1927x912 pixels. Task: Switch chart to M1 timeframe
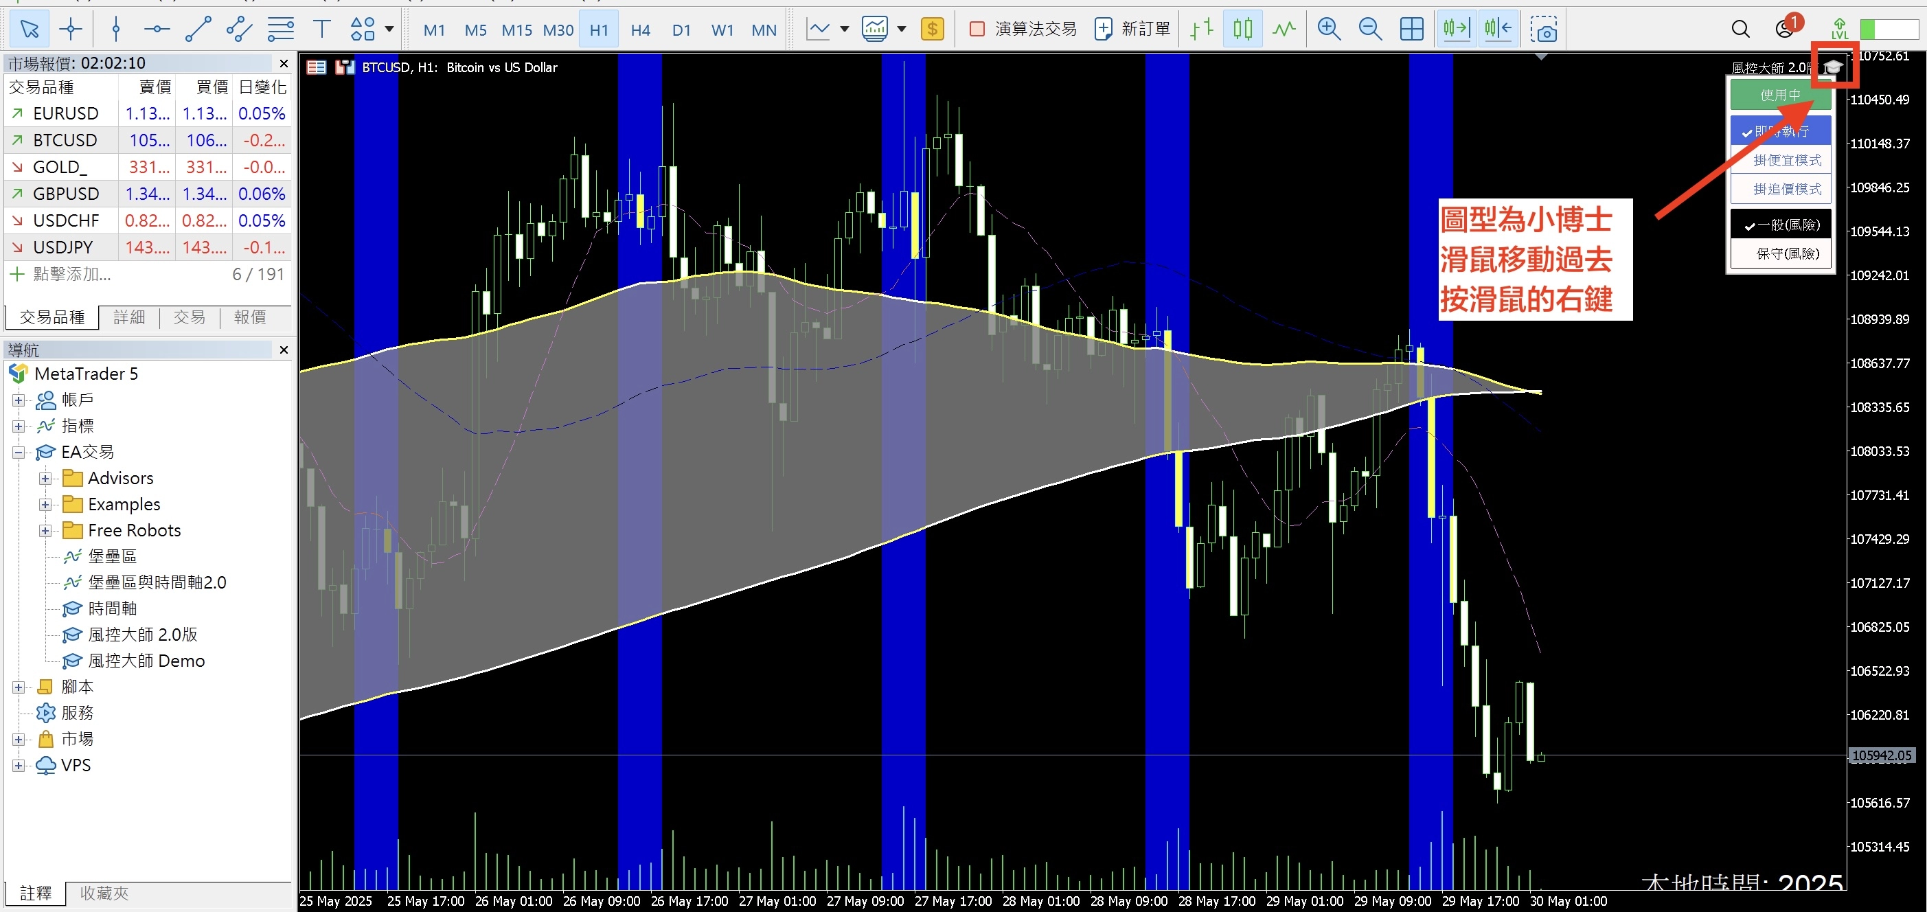pyautogui.click(x=434, y=30)
